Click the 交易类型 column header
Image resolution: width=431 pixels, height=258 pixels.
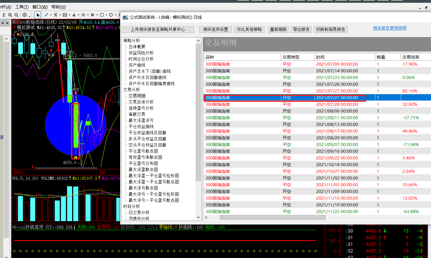(298, 57)
